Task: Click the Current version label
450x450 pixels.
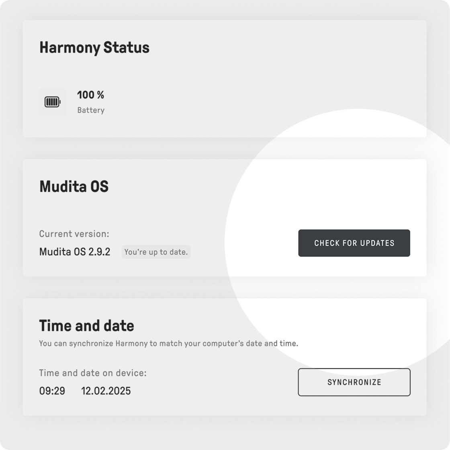Action: 74,234
